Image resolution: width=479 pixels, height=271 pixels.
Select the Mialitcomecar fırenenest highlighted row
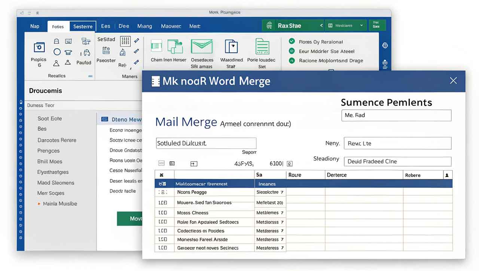pyautogui.click(x=303, y=184)
